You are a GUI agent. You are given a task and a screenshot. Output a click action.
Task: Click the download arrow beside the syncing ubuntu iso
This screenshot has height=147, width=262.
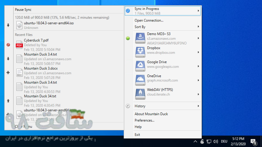coord(8,25)
